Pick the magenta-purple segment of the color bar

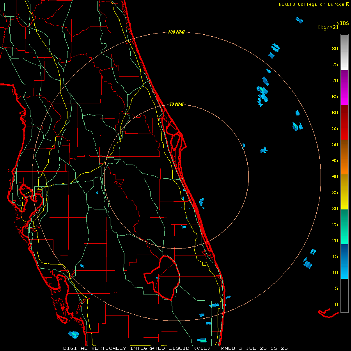click(x=344, y=88)
